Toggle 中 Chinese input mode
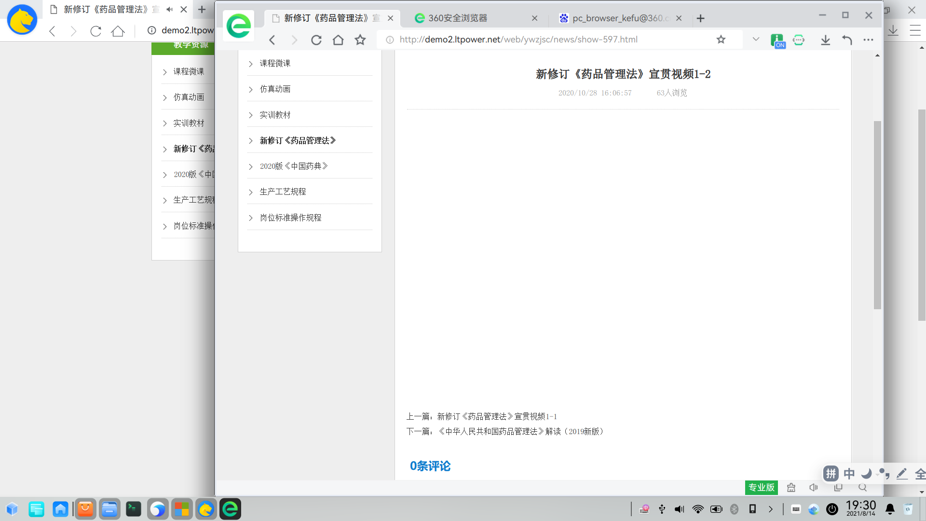The image size is (926, 521). click(849, 473)
